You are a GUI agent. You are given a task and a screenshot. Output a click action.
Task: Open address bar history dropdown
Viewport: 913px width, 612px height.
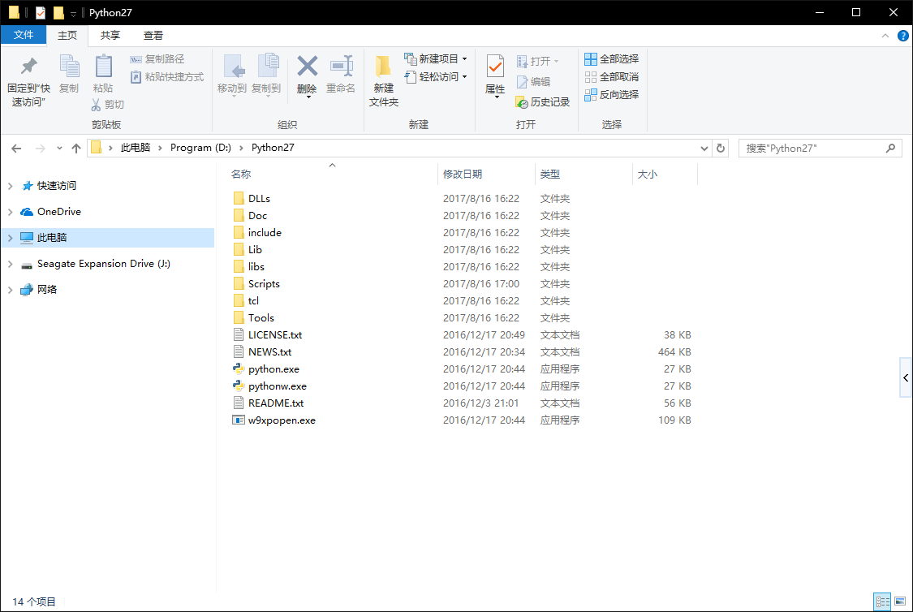704,149
